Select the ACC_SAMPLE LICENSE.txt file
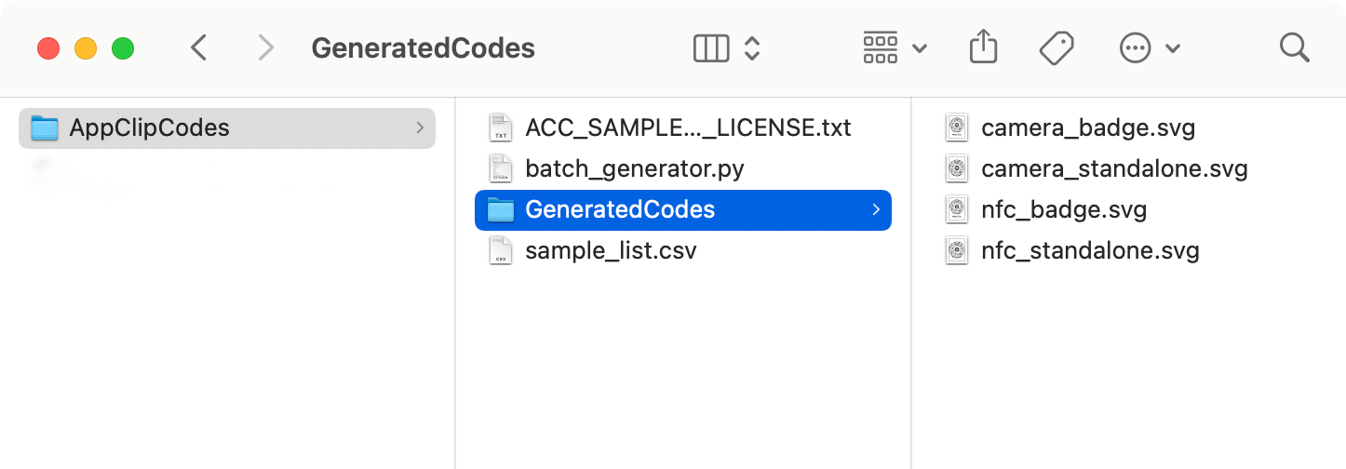 pyautogui.click(x=687, y=128)
